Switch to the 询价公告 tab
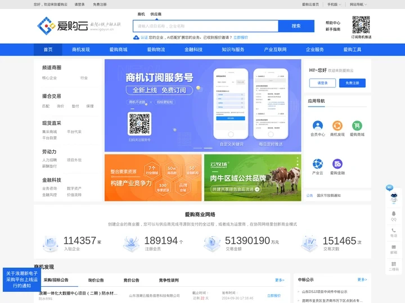 (x=96, y=280)
